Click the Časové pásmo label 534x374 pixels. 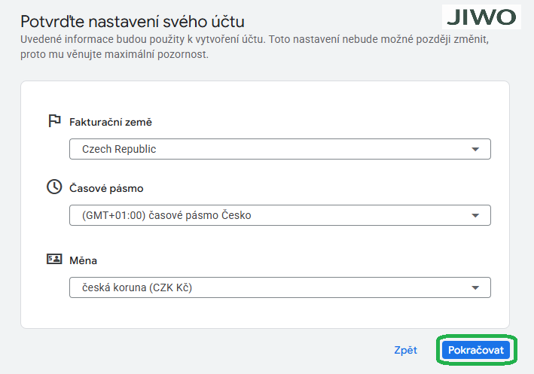click(x=105, y=188)
